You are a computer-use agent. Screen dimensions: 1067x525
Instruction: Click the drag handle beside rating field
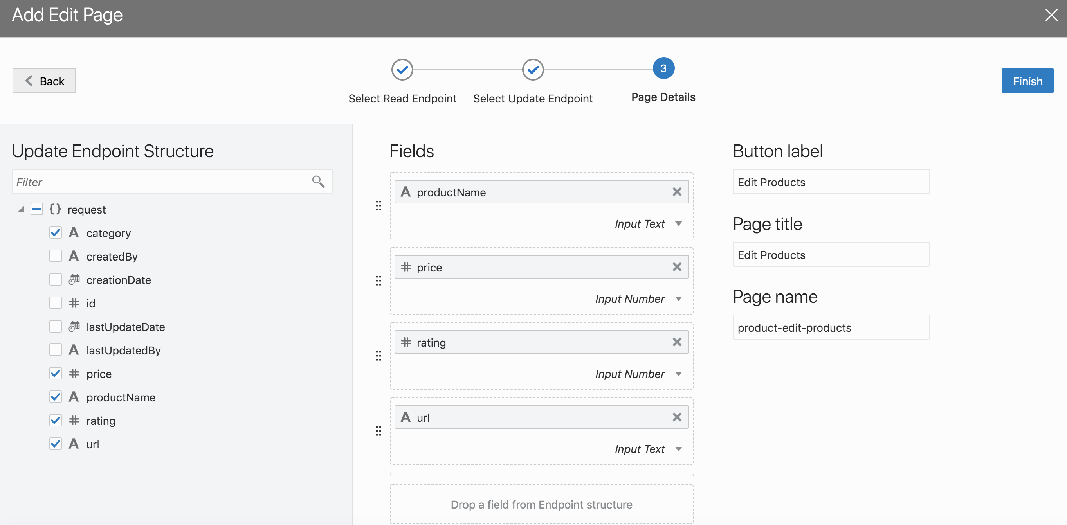point(378,356)
